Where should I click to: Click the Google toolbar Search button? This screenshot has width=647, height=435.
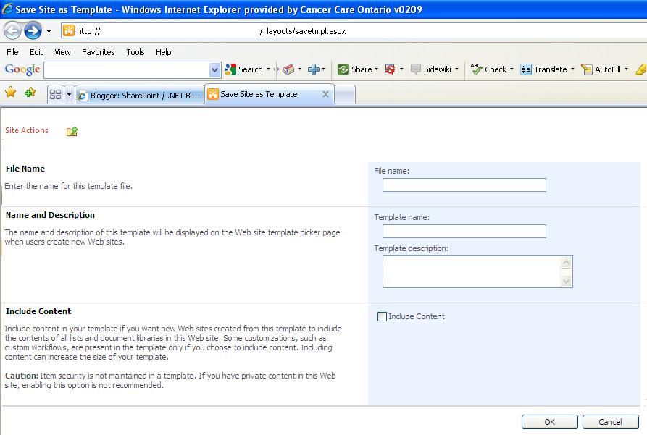pyautogui.click(x=244, y=69)
